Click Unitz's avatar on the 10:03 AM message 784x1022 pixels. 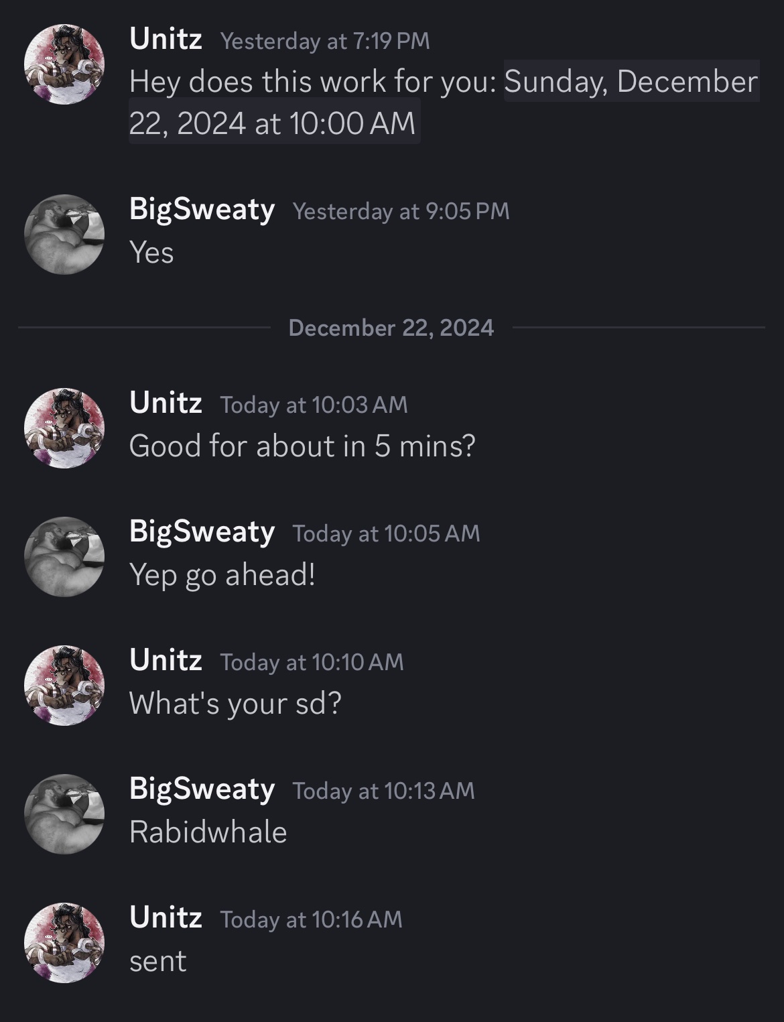[x=64, y=428]
